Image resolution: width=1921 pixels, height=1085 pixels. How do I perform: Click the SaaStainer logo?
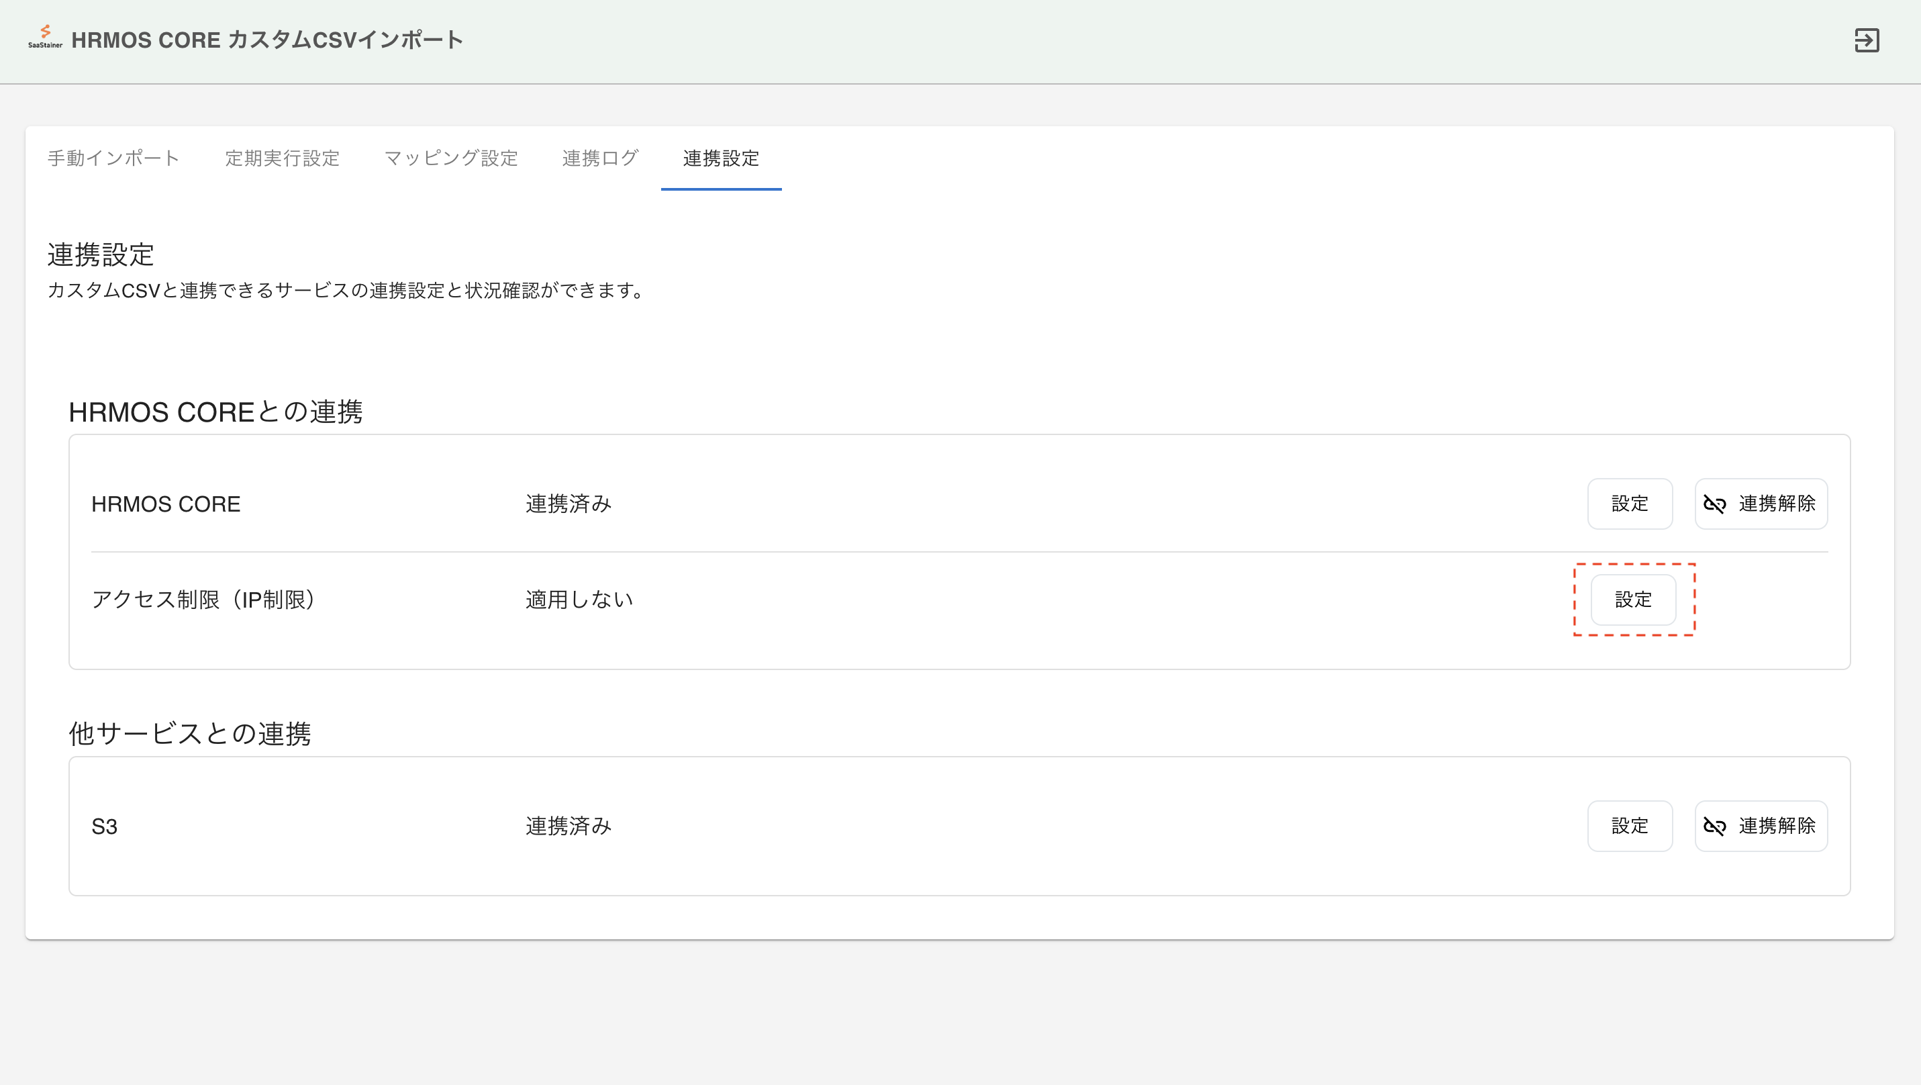pos(45,36)
